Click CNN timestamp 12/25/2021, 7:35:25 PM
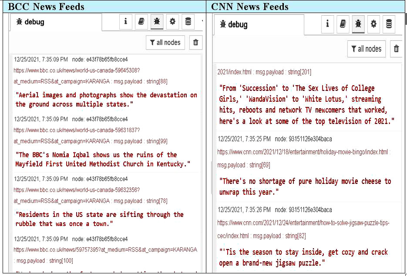 pyautogui.click(x=244, y=139)
